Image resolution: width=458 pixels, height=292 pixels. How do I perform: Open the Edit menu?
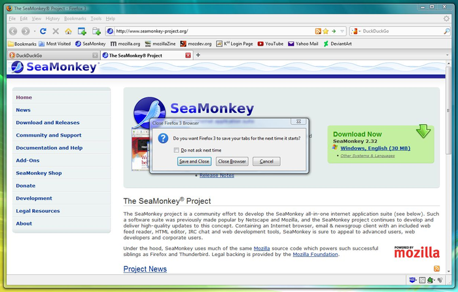pyautogui.click(x=24, y=18)
